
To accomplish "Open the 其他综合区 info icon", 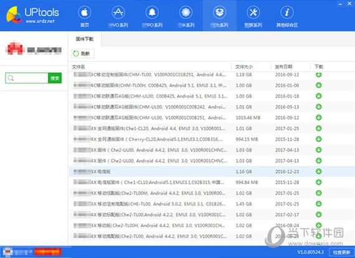I will coord(287,12).
